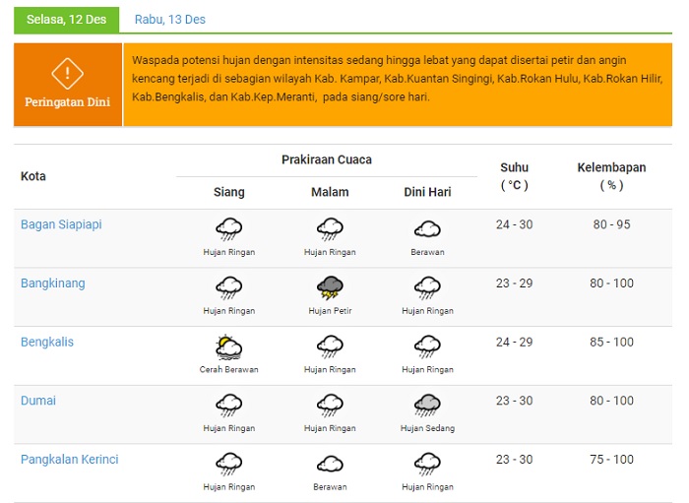Open the Bangkinang city link
The height and width of the screenshot is (503, 689).
coord(53,283)
